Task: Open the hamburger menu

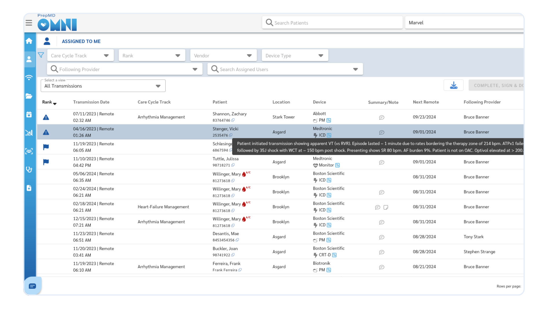Action: 29,23
